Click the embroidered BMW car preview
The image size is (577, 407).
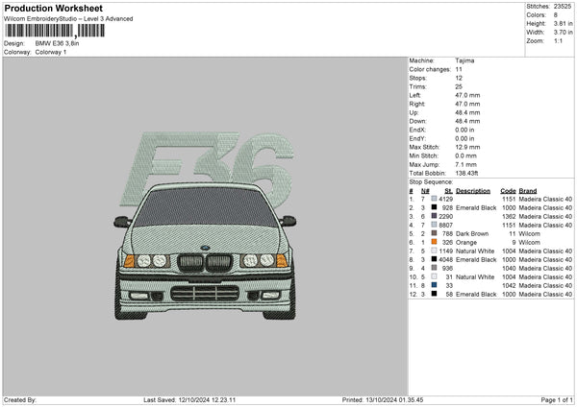[205, 251]
